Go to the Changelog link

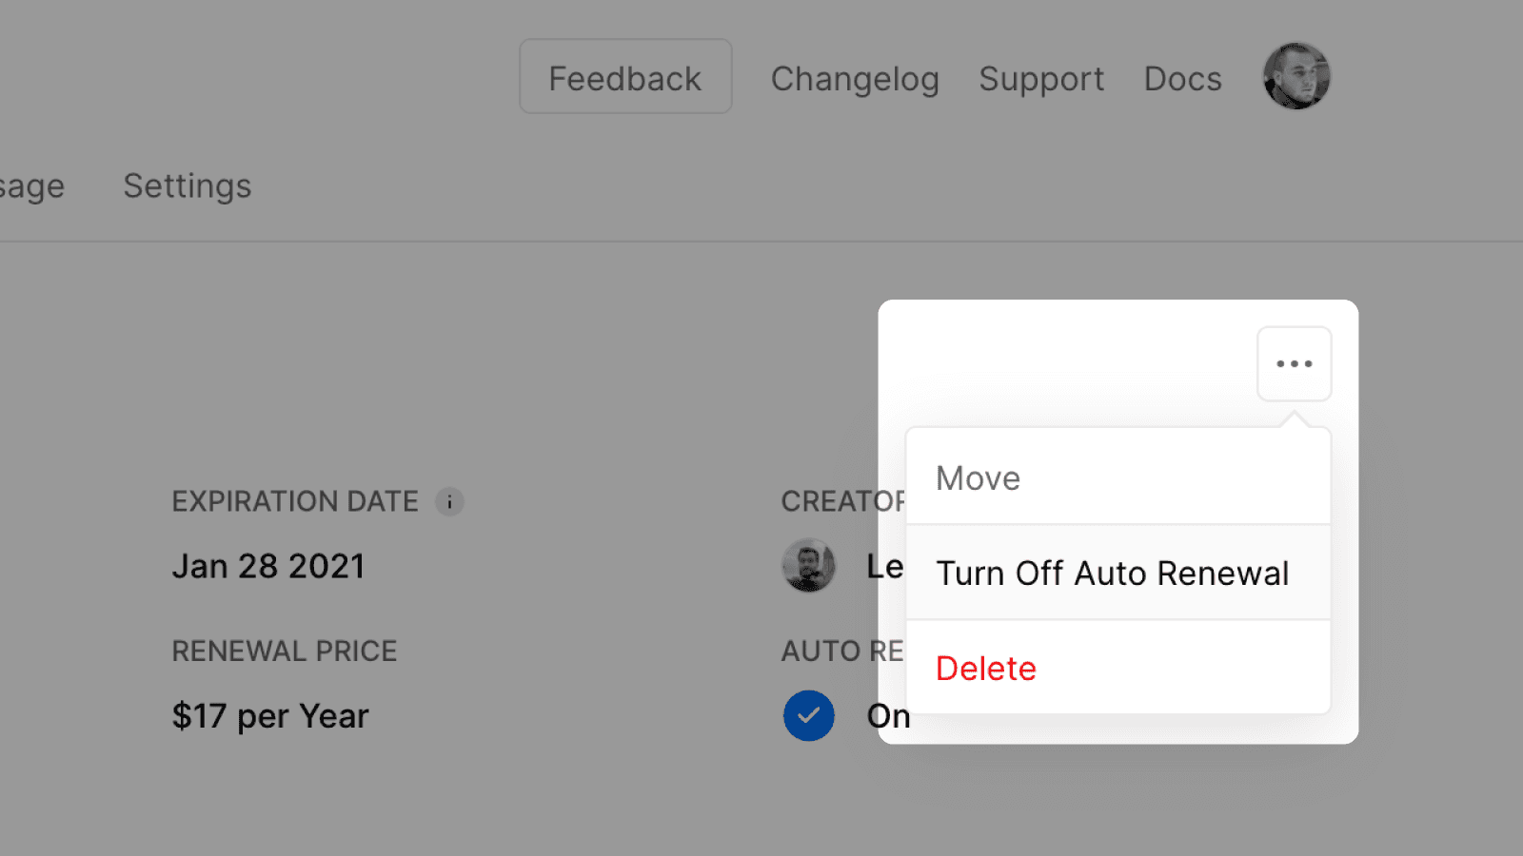pos(855,79)
